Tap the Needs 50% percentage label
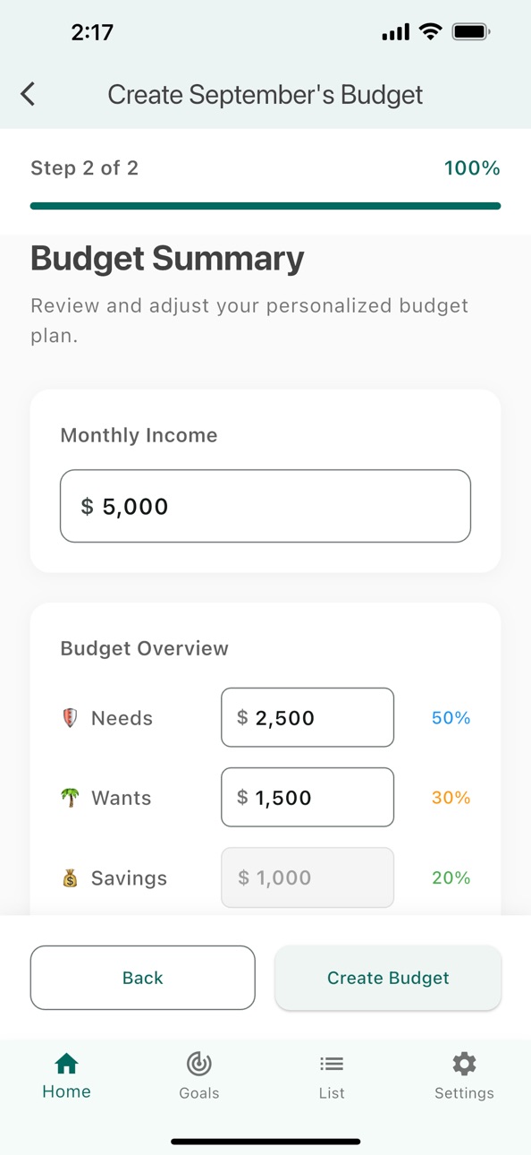The height and width of the screenshot is (1155, 531). [x=451, y=718]
